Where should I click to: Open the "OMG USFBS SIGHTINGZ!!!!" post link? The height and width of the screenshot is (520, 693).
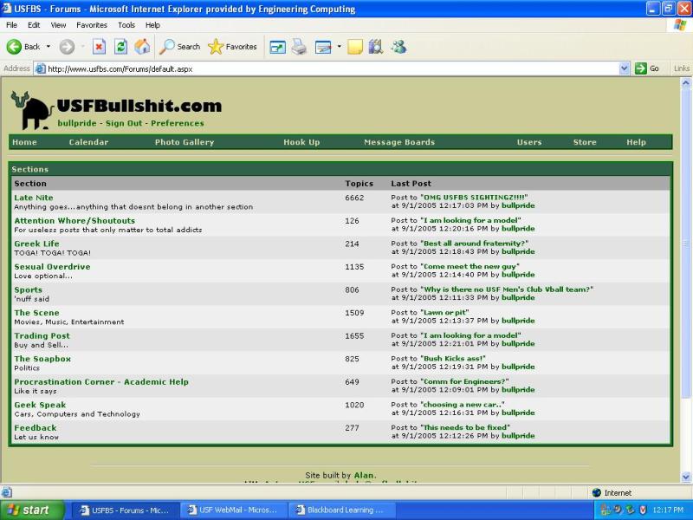(x=474, y=198)
